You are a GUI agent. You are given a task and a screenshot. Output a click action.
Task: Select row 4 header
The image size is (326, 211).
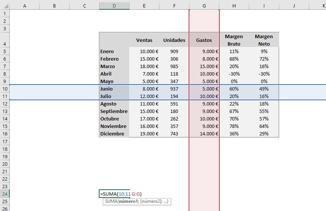coord(5,40)
